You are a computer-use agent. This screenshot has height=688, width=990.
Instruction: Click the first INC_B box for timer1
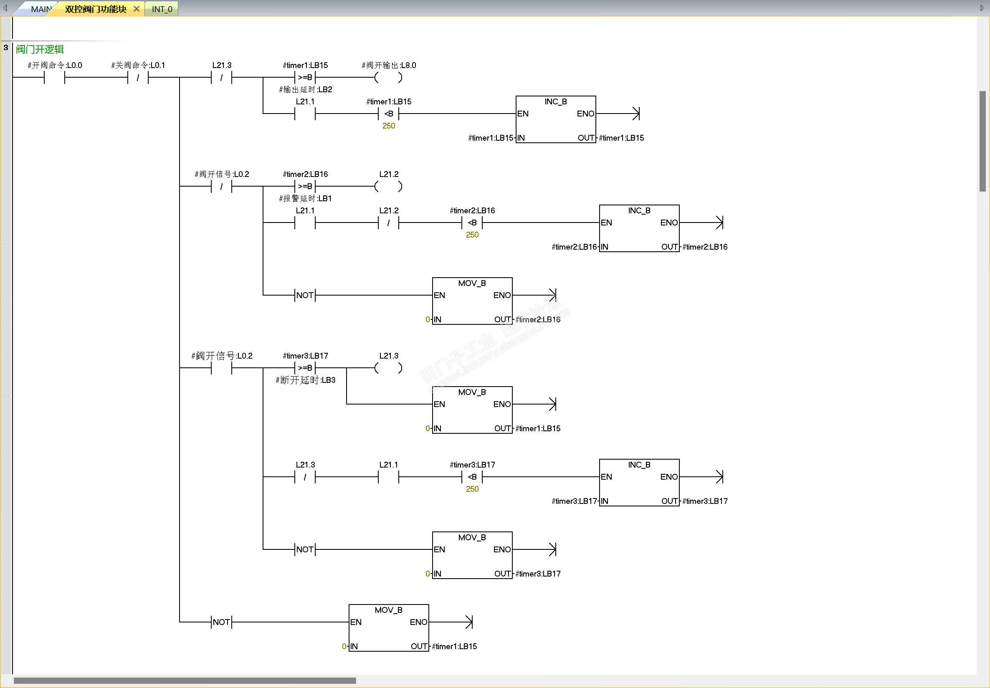[555, 119]
